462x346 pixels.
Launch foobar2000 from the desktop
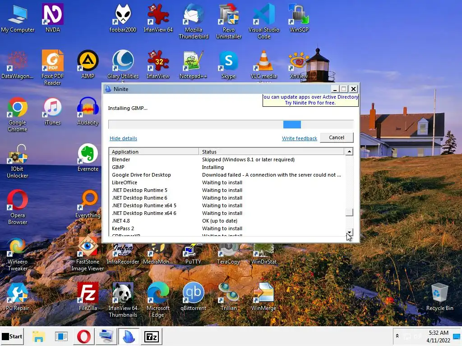123,18
